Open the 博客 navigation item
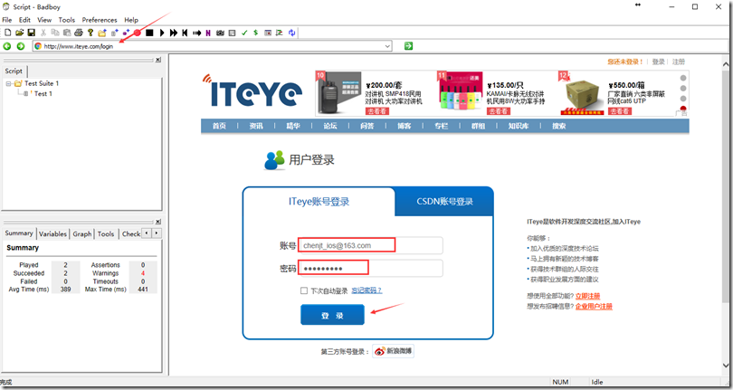This screenshot has width=733, height=390. [404, 127]
